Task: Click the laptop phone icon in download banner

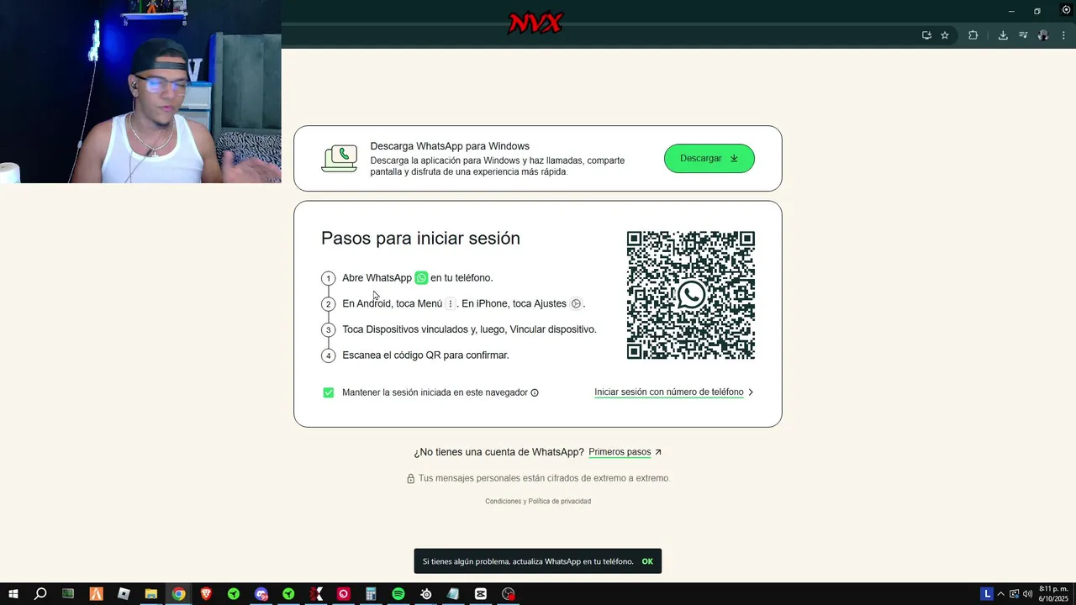Action: [x=339, y=159]
